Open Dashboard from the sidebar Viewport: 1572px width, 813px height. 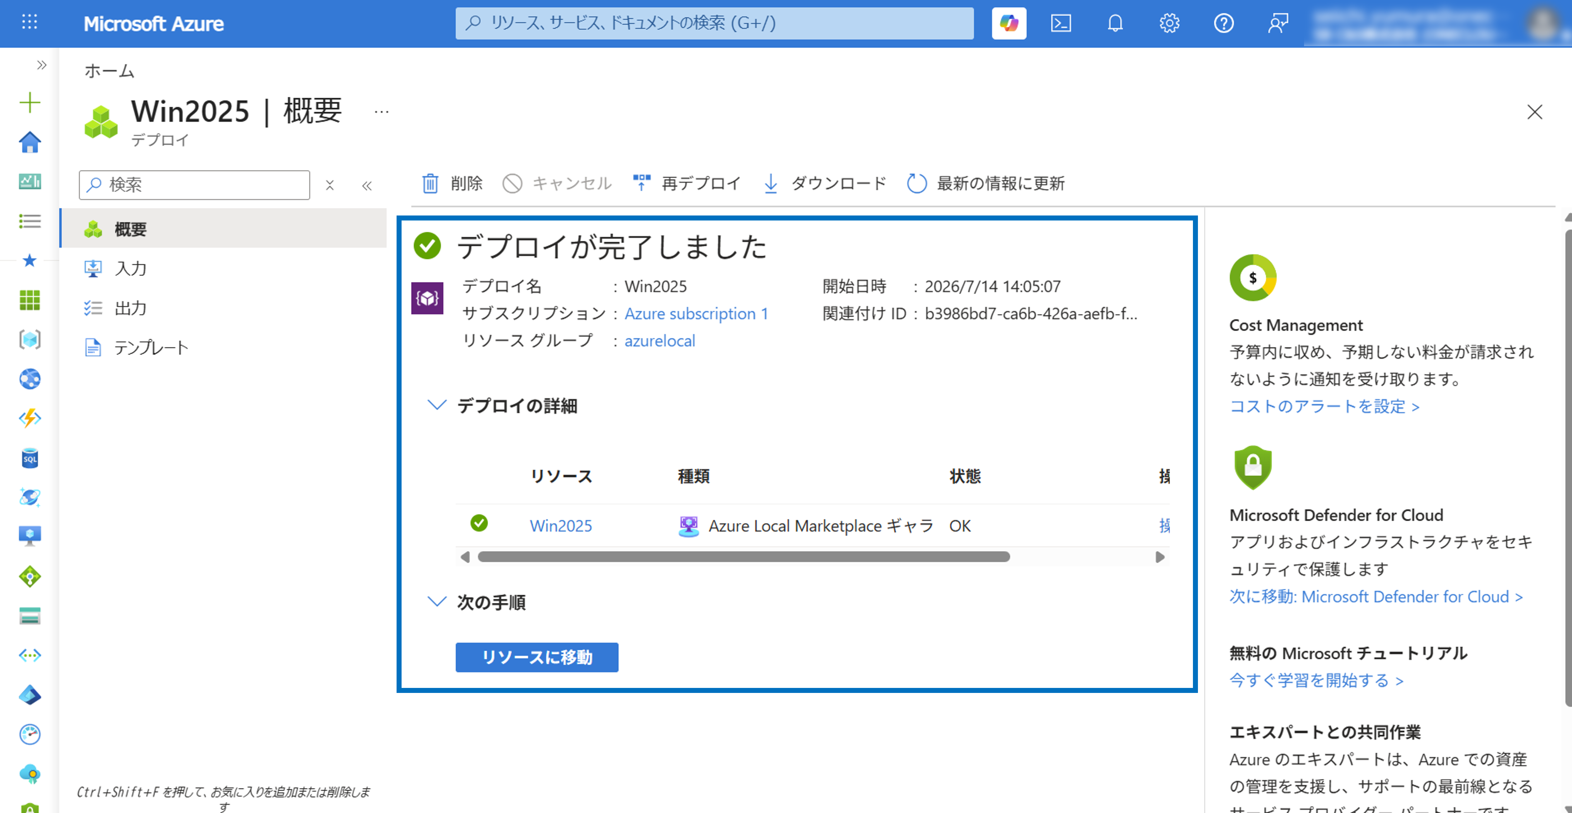tap(29, 181)
